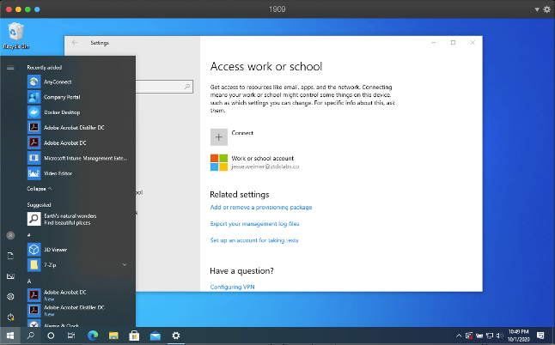The height and width of the screenshot is (345, 555).
Task: Go back in Settings window
Action: tap(75, 43)
